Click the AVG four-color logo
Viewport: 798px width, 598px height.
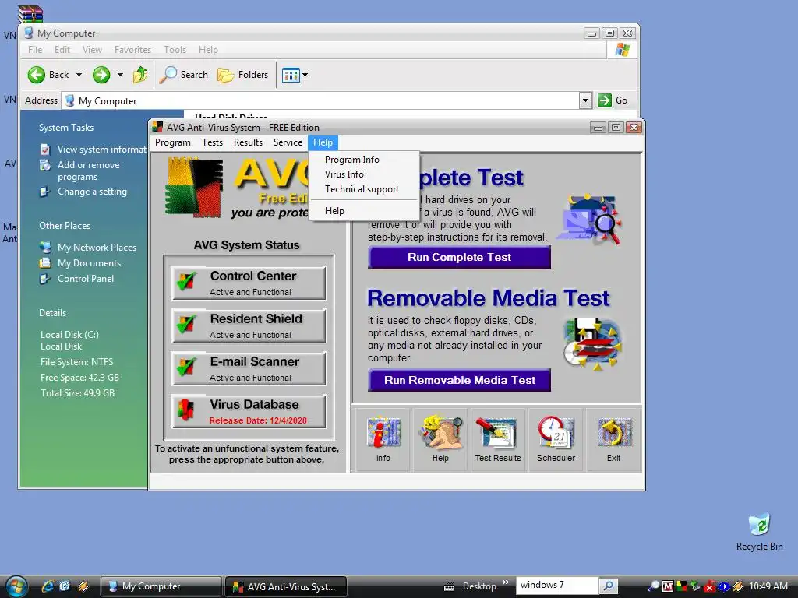(x=194, y=187)
